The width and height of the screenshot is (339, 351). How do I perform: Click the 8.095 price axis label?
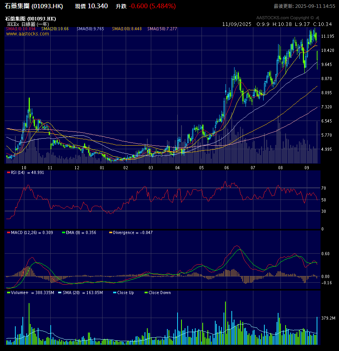pos(326,92)
